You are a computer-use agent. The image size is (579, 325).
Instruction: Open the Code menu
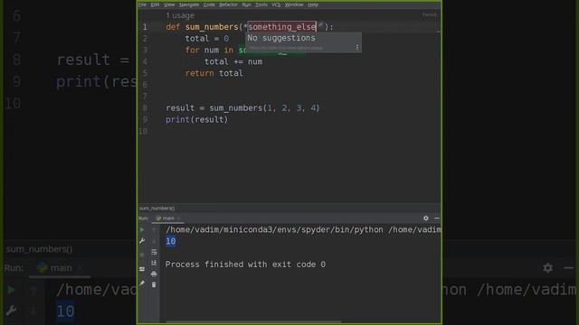[209, 5]
